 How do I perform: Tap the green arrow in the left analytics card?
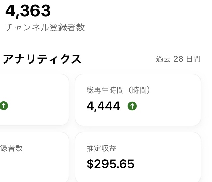(4, 106)
